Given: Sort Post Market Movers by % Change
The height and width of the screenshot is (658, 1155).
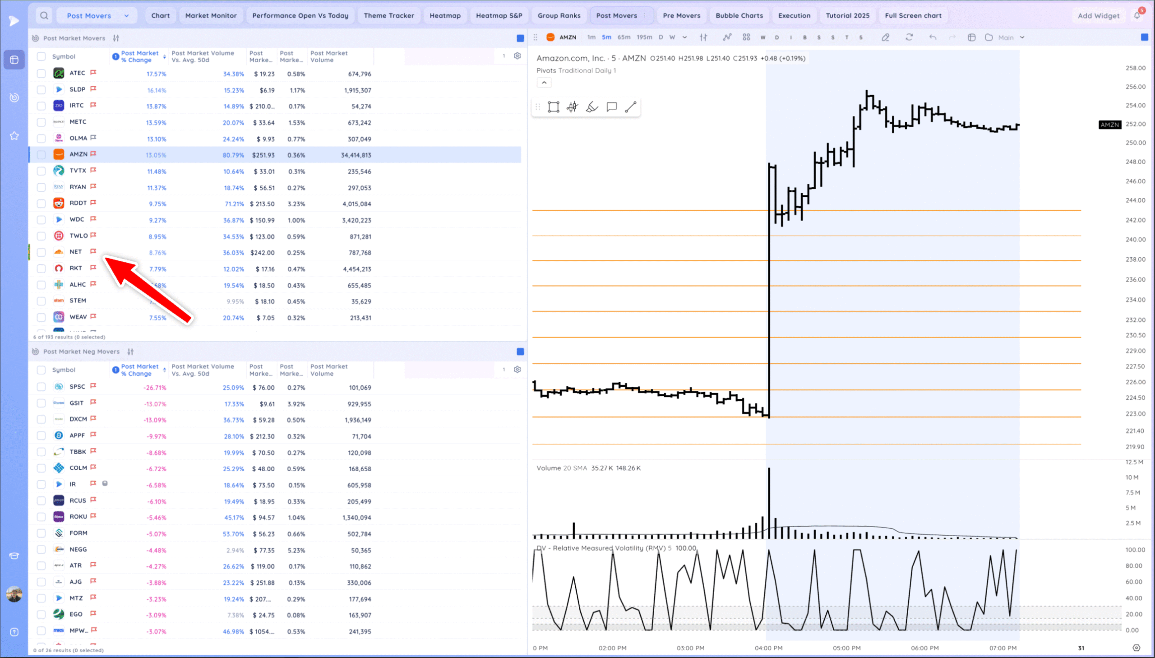Looking at the screenshot, I should [139, 56].
